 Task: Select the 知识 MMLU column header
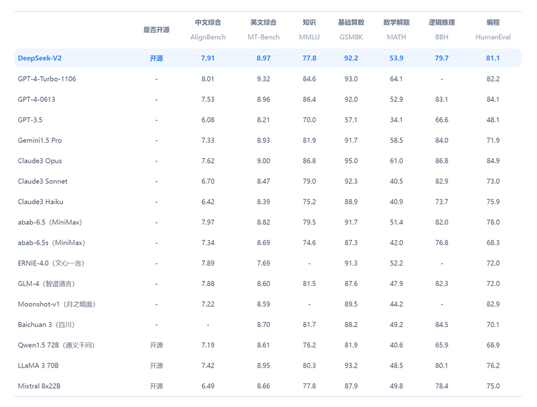[309, 29]
